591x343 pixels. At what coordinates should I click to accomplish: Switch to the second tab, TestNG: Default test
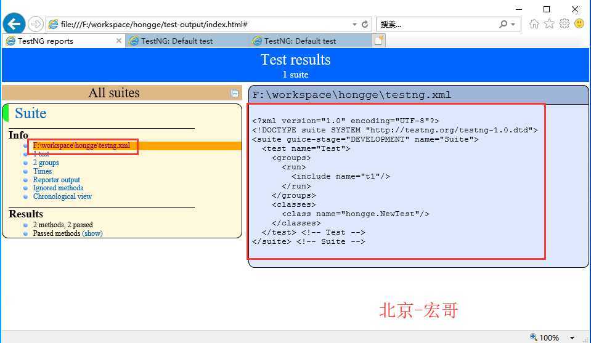point(186,41)
